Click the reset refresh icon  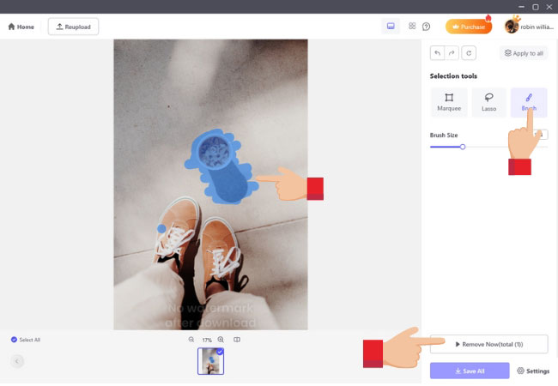click(x=468, y=53)
